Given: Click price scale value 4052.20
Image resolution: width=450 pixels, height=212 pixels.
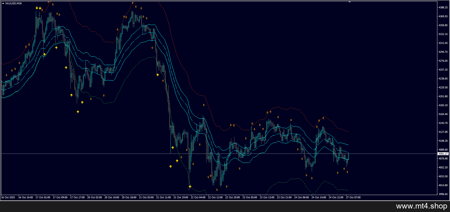Looking at the screenshot, I should click(443, 168).
